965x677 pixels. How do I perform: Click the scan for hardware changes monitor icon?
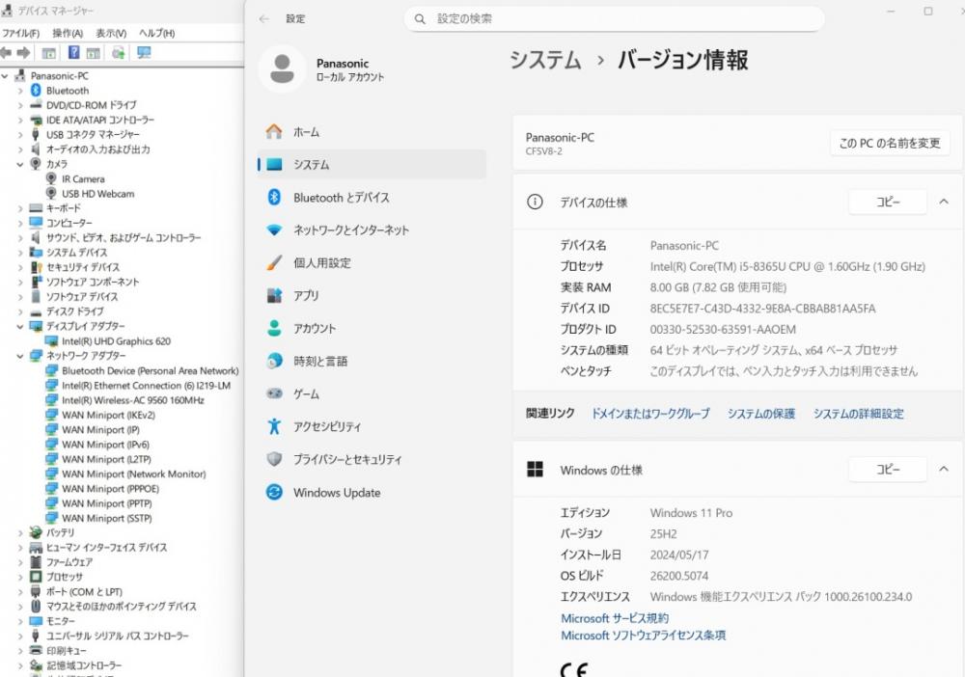(x=144, y=53)
